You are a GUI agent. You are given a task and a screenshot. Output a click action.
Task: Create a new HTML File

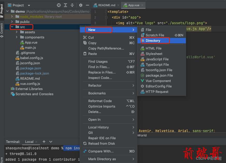point(162,48)
